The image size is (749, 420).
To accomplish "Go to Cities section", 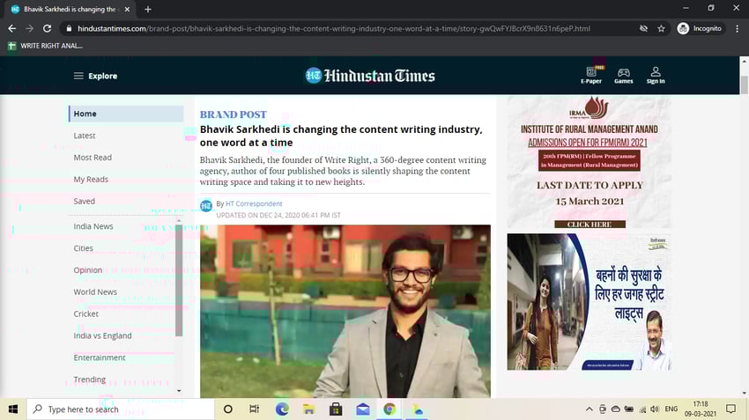I will pyautogui.click(x=83, y=248).
